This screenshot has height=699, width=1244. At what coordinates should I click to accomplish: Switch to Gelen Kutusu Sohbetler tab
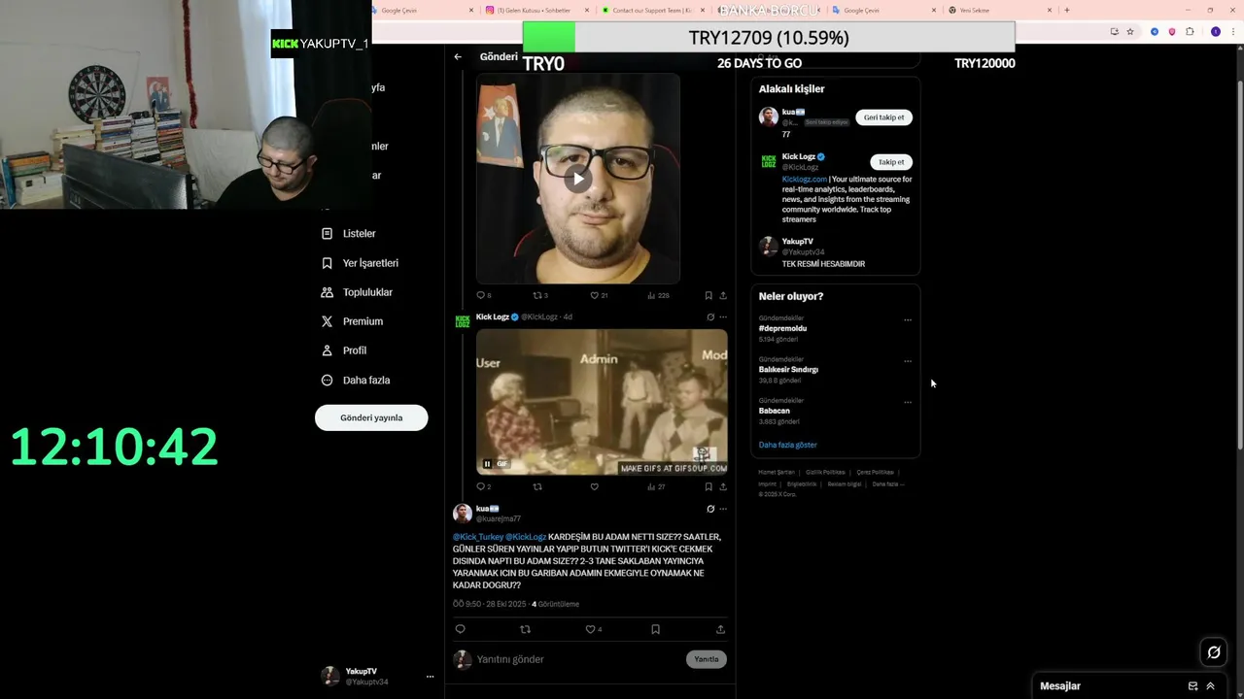536,10
